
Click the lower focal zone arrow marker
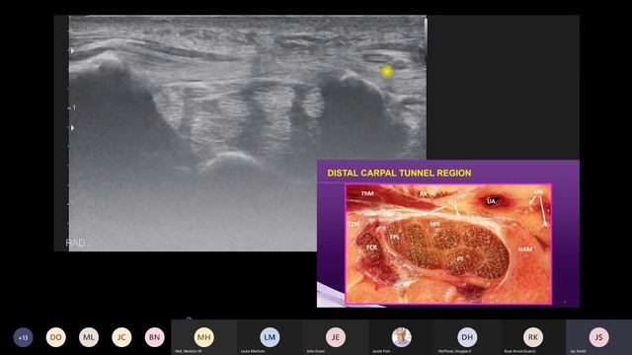[72, 128]
